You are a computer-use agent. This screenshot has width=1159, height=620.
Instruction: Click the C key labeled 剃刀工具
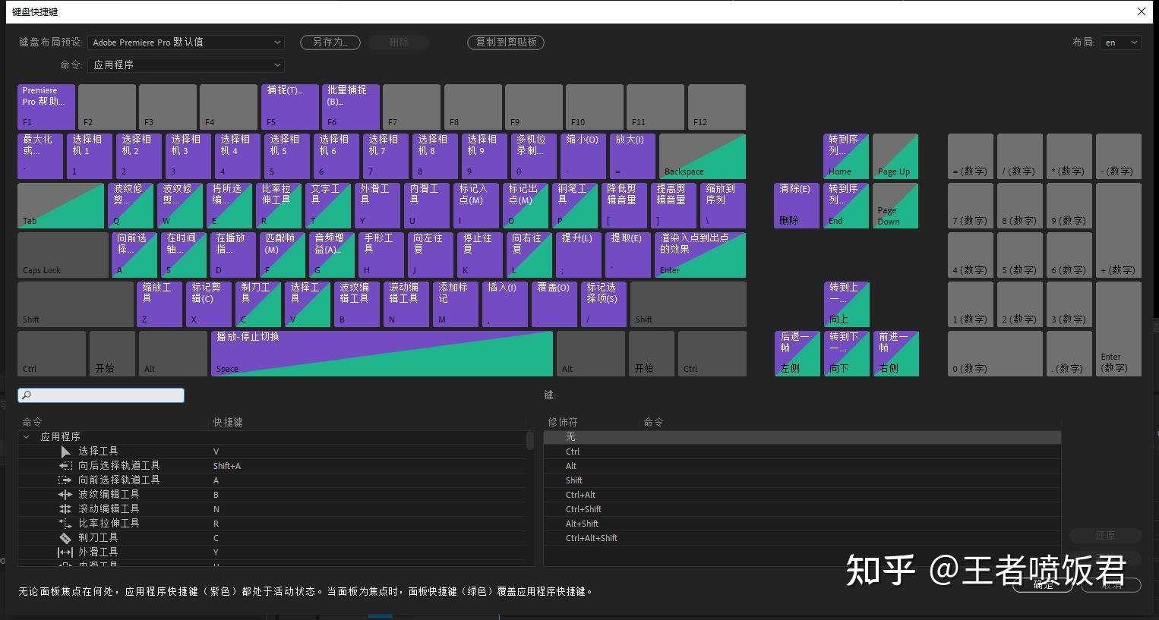point(258,304)
